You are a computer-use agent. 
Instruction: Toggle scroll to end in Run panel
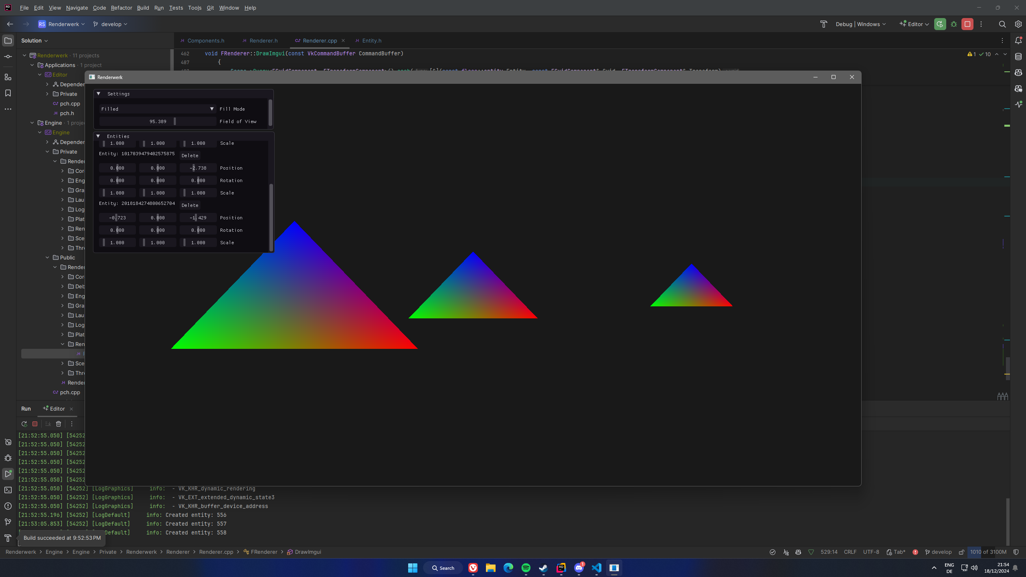48,424
